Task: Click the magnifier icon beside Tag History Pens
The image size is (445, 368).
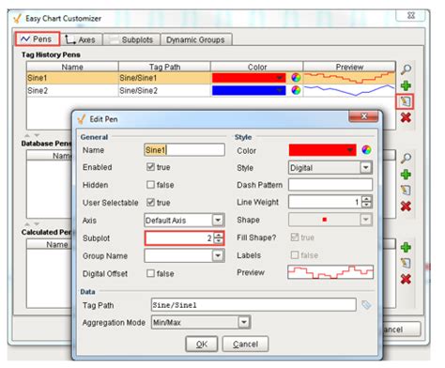Action: pos(406,69)
